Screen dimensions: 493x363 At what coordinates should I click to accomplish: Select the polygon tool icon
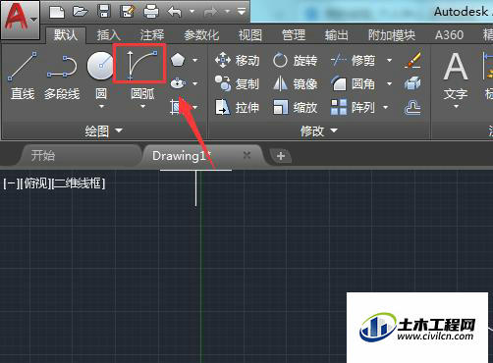click(x=178, y=60)
